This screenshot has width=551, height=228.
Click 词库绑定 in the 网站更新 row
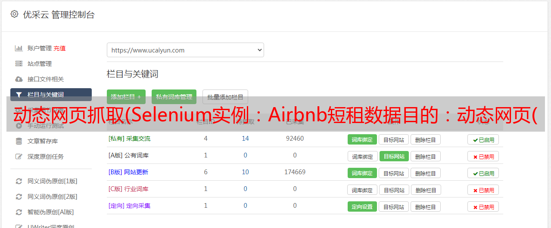coord(362,173)
